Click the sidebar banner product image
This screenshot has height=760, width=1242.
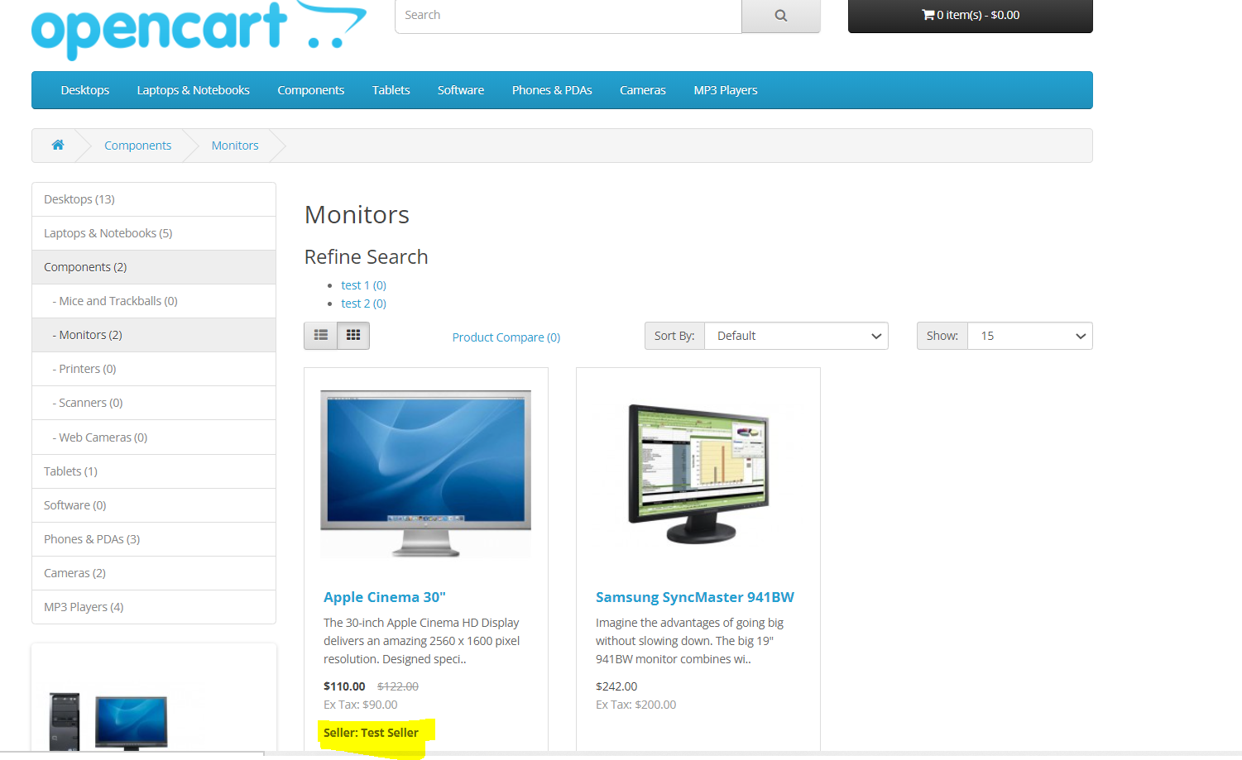(x=108, y=721)
